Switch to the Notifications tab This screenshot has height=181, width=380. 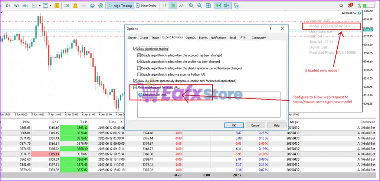pyautogui.click(x=218, y=38)
